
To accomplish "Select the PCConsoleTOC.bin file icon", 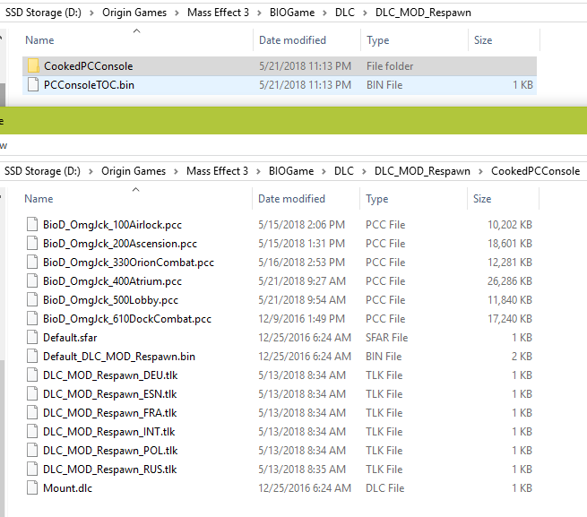I will click(x=34, y=85).
